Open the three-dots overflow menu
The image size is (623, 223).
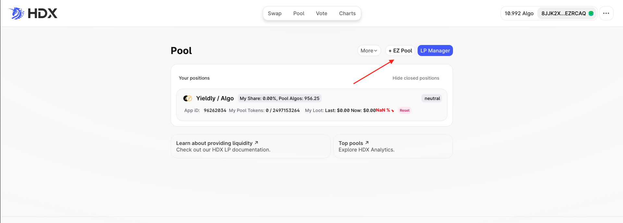coord(606,13)
